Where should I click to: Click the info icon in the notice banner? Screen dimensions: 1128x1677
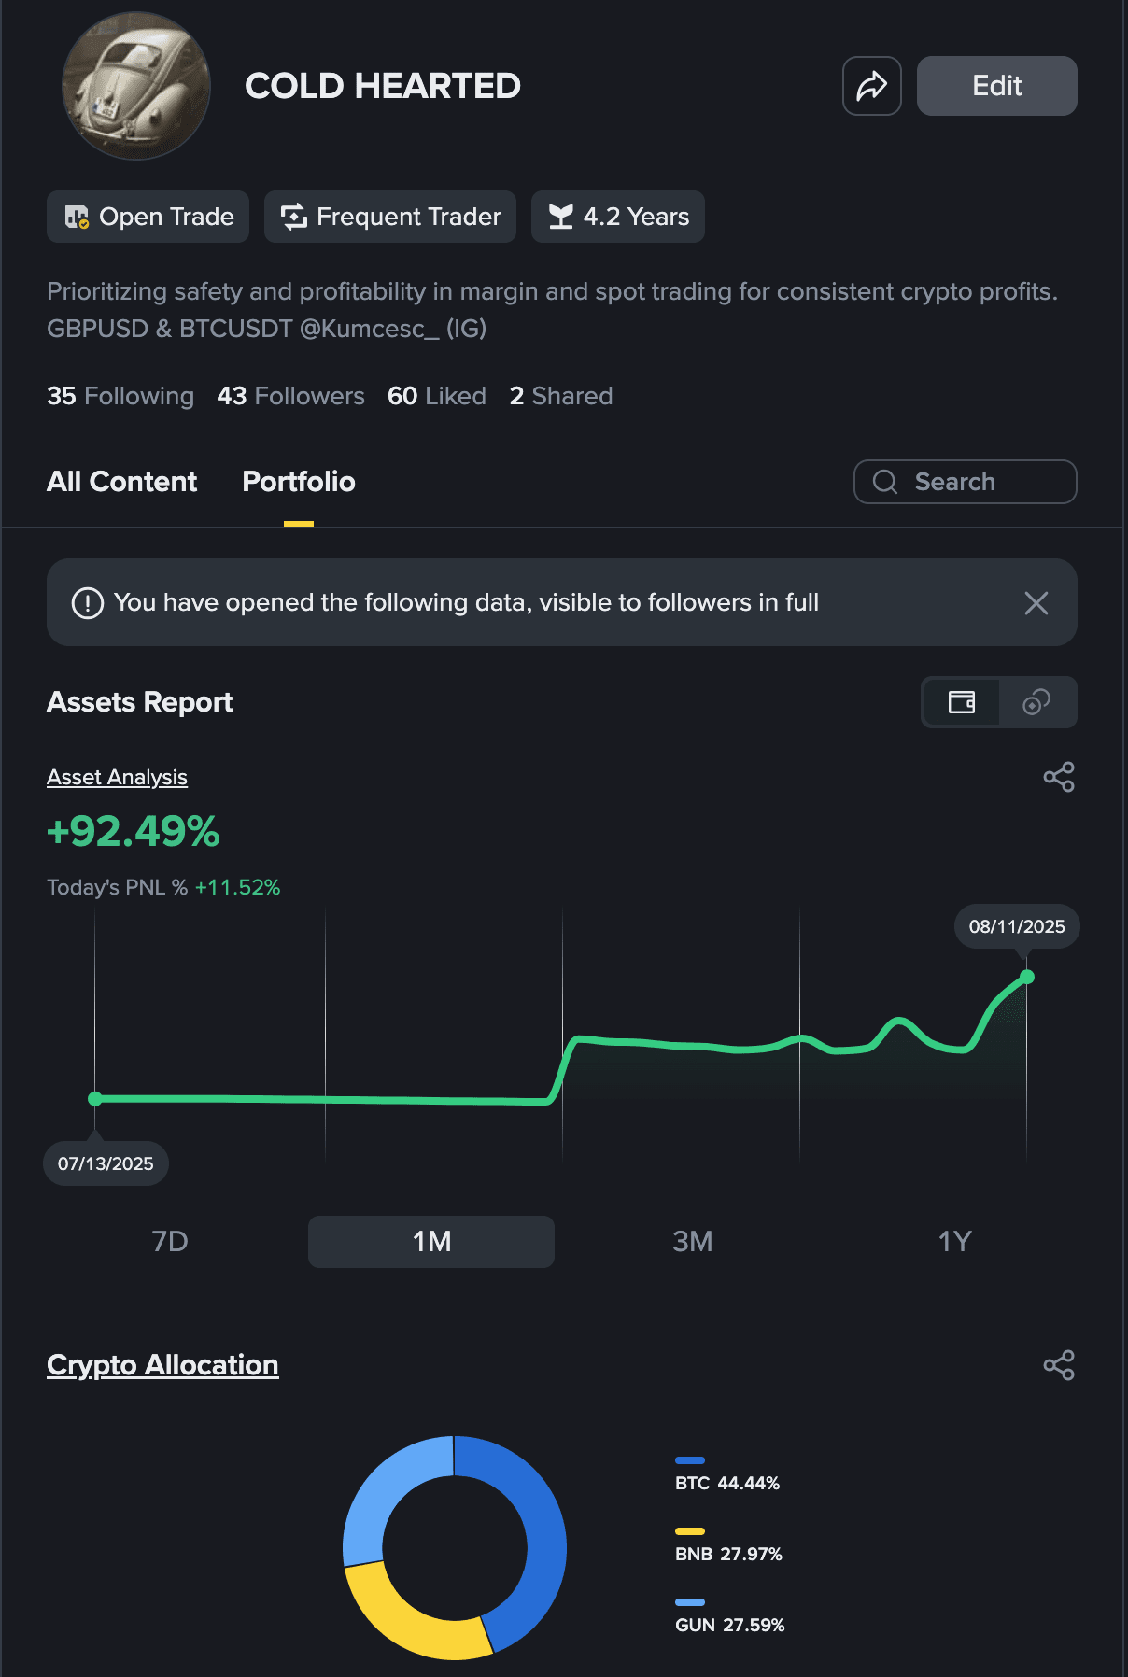88,603
